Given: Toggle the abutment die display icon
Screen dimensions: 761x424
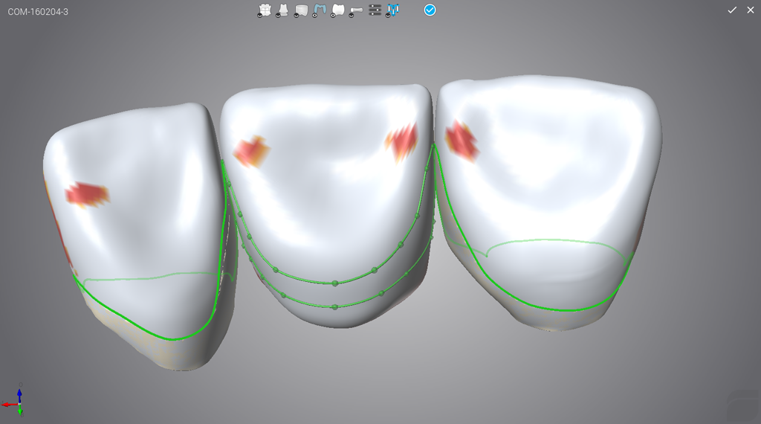Looking at the screenshot, I should 282,10.
